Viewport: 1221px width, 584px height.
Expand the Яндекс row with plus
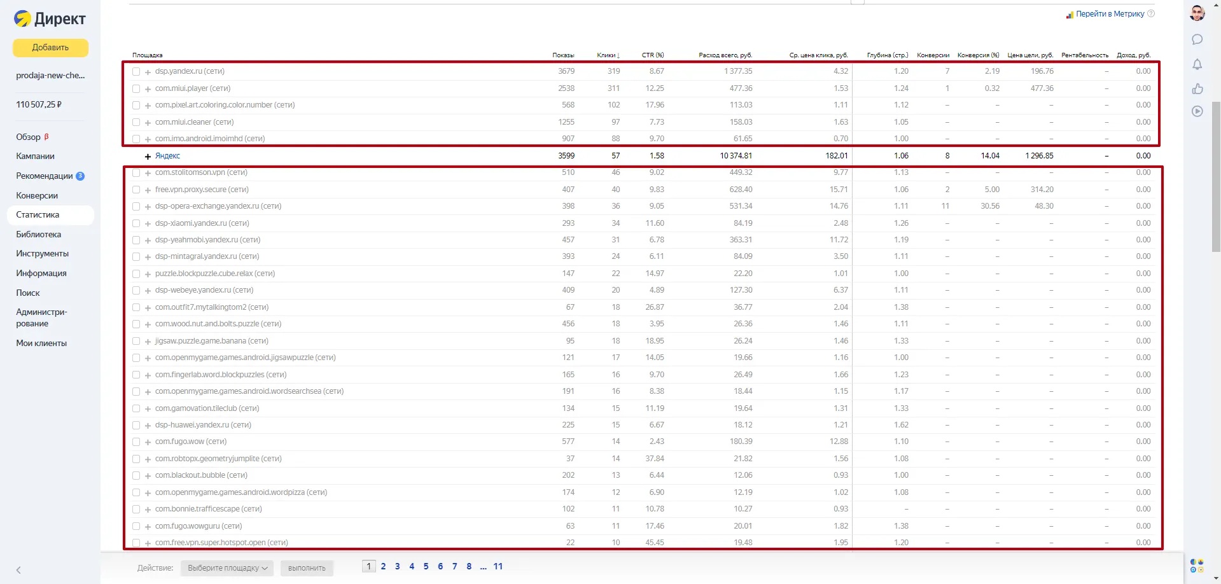148,156
